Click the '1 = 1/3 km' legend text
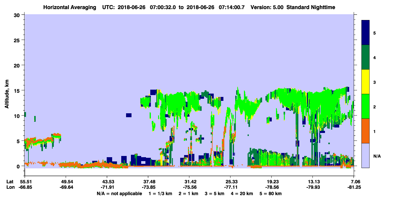This screenshot has height=202, width=393. pyautogui.click(x=160, y=194)
